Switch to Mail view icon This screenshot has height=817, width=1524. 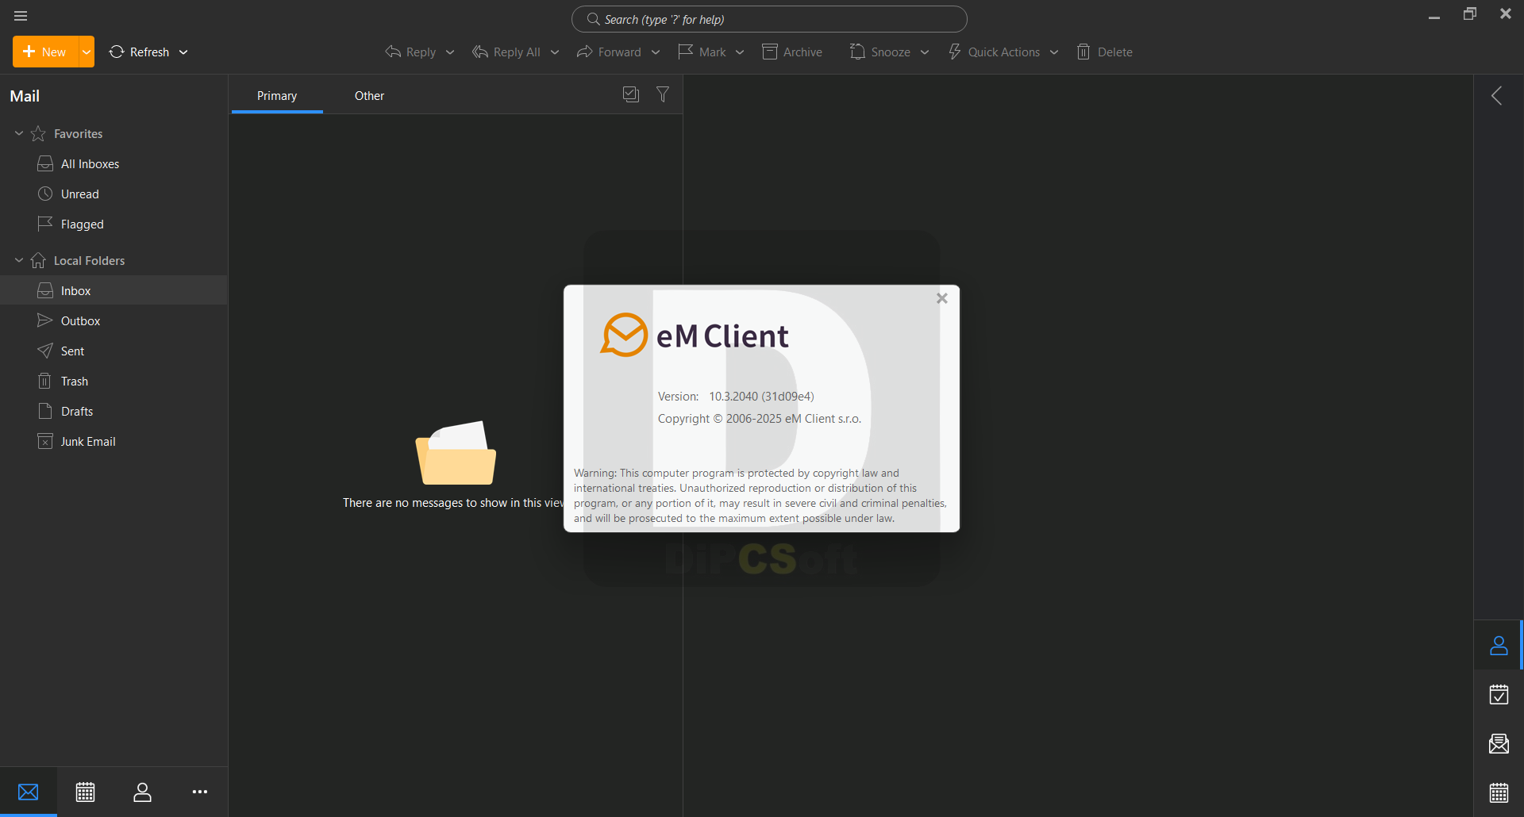(29, 792)
